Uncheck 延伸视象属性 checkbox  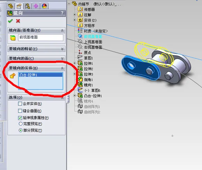pos(20,118)
